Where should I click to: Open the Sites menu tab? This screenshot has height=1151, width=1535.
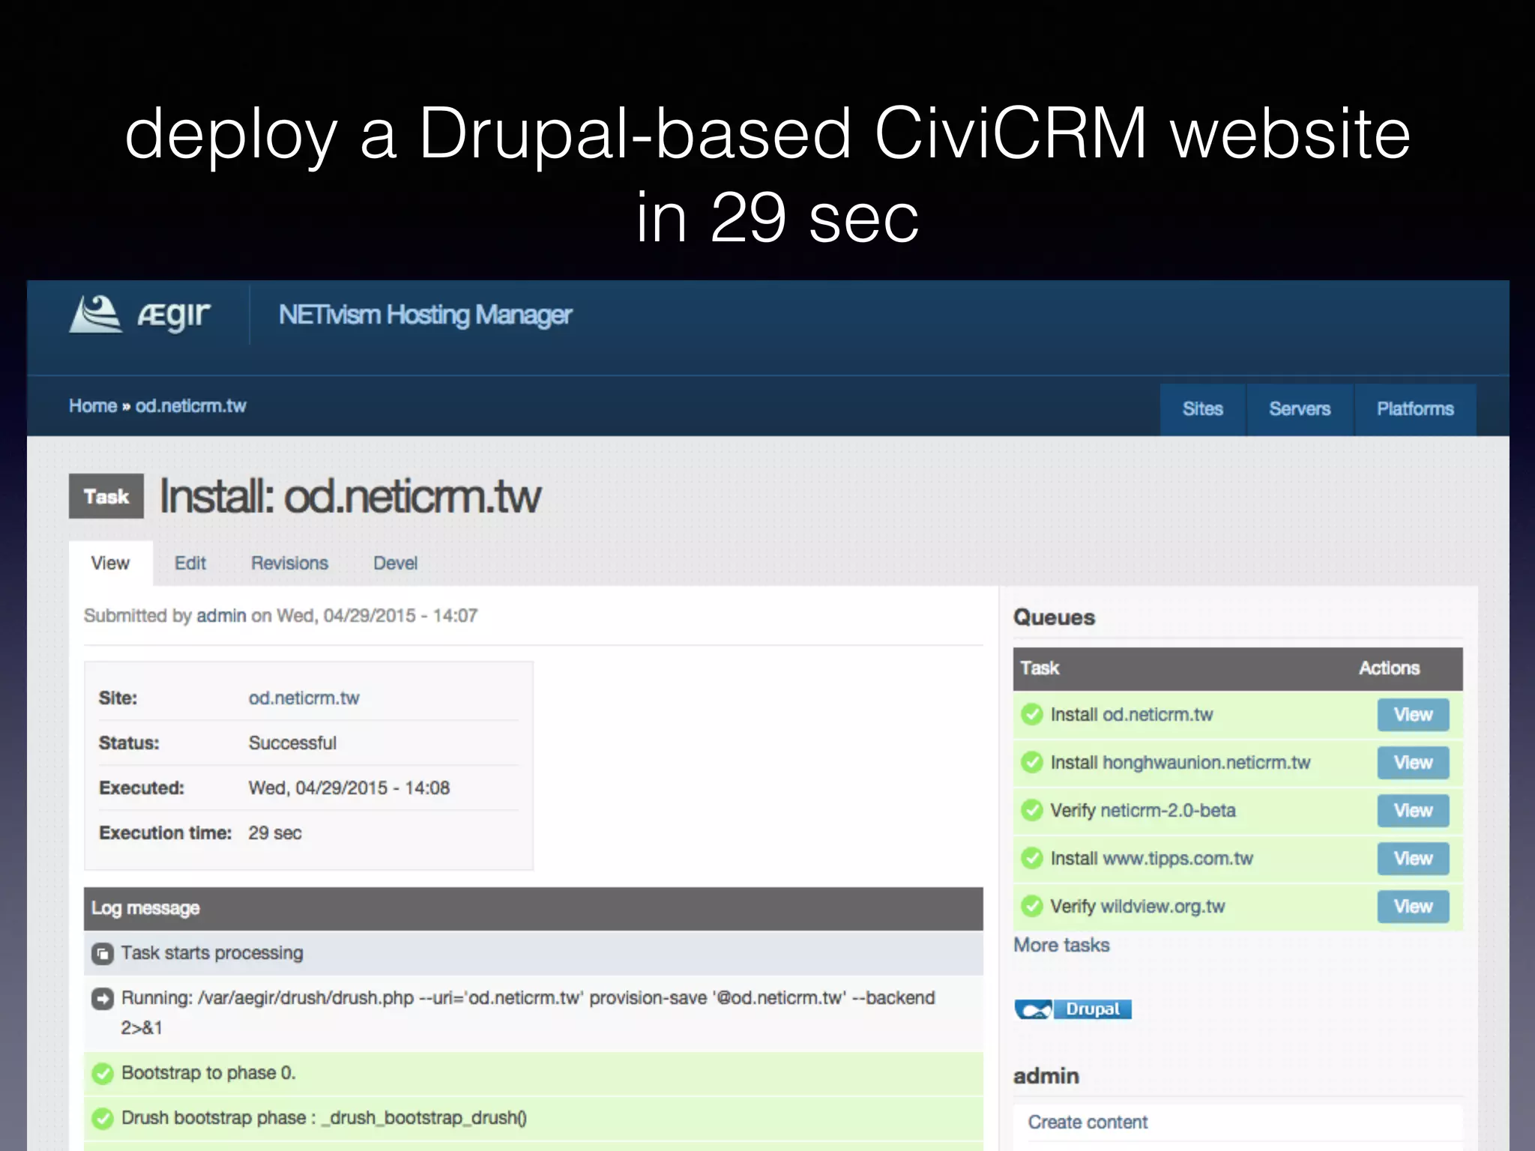tap(1202, 409)
